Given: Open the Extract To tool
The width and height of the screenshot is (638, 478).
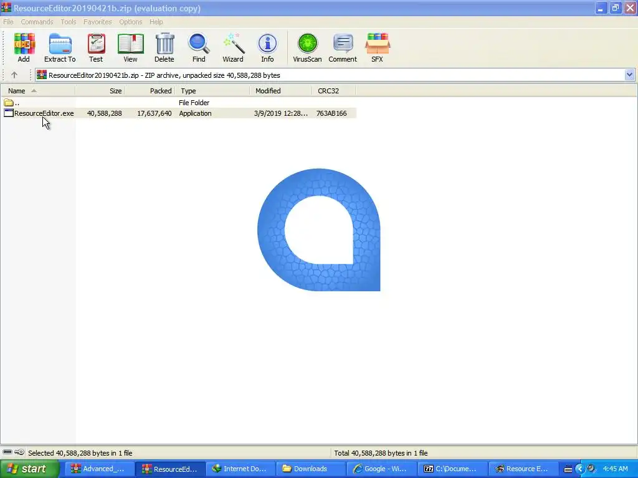Looking at the screenshot, I should [x=60, y=47].
